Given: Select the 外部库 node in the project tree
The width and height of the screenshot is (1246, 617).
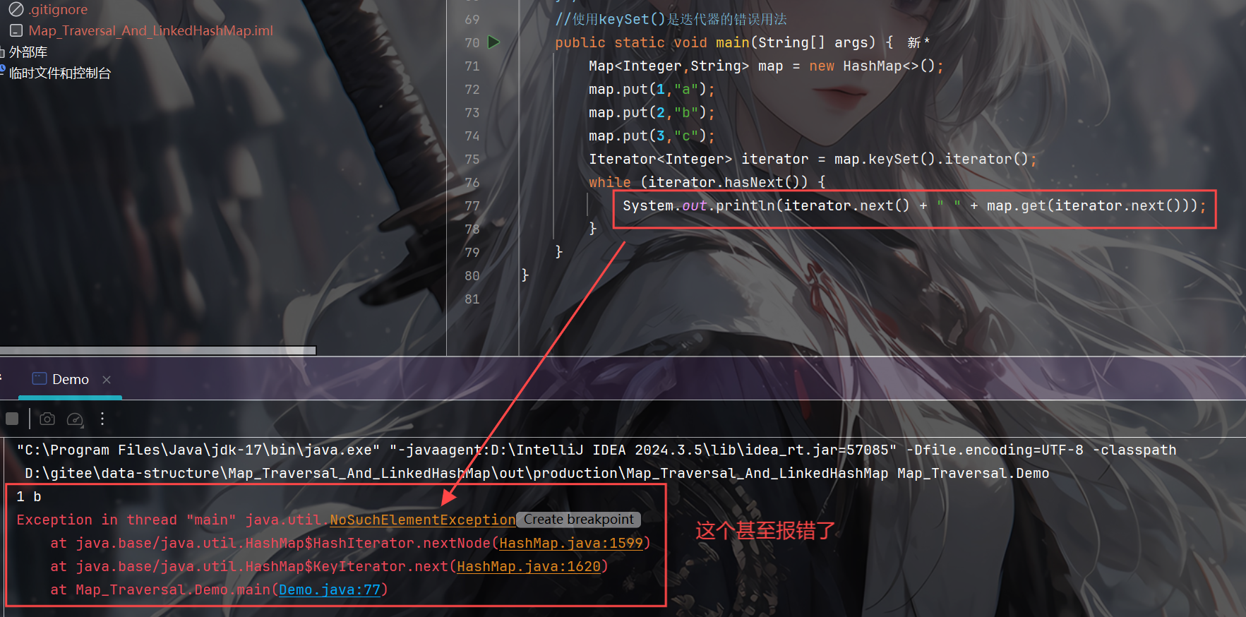Looking at the screenshot, I should pos(28,52).
